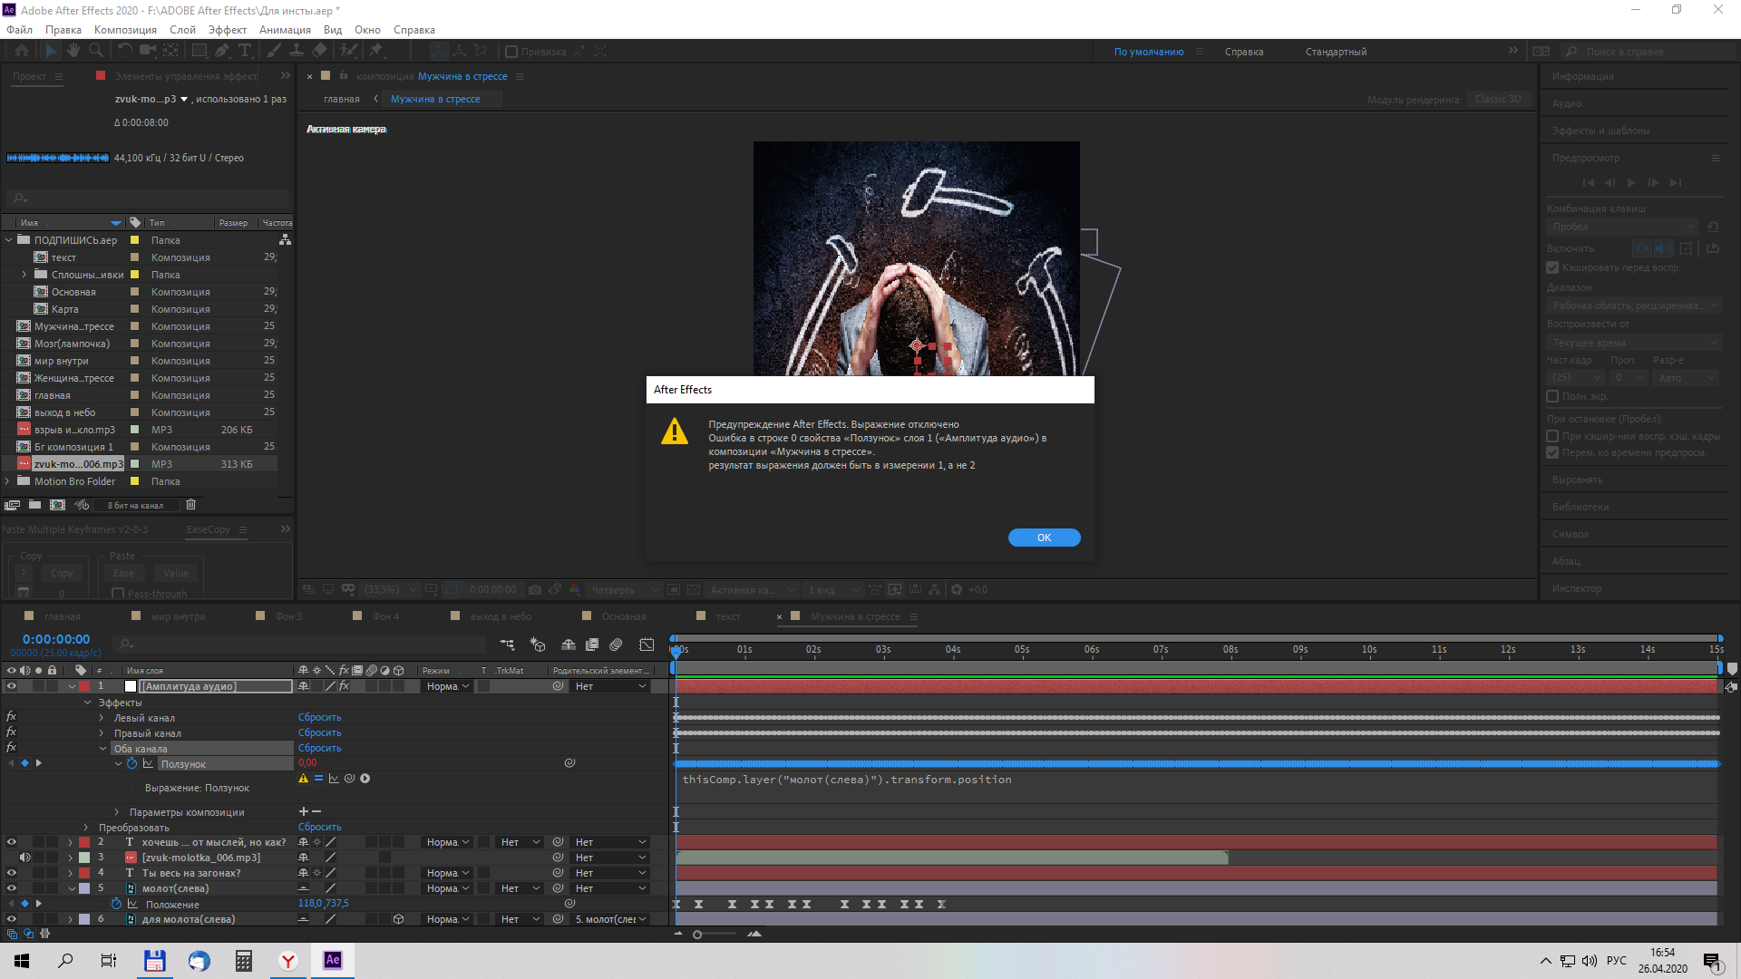The height and width of the screenshot is (979, 1741).
Task: Toggle visibility eye of layer 2 text
Action: point(12,842)
